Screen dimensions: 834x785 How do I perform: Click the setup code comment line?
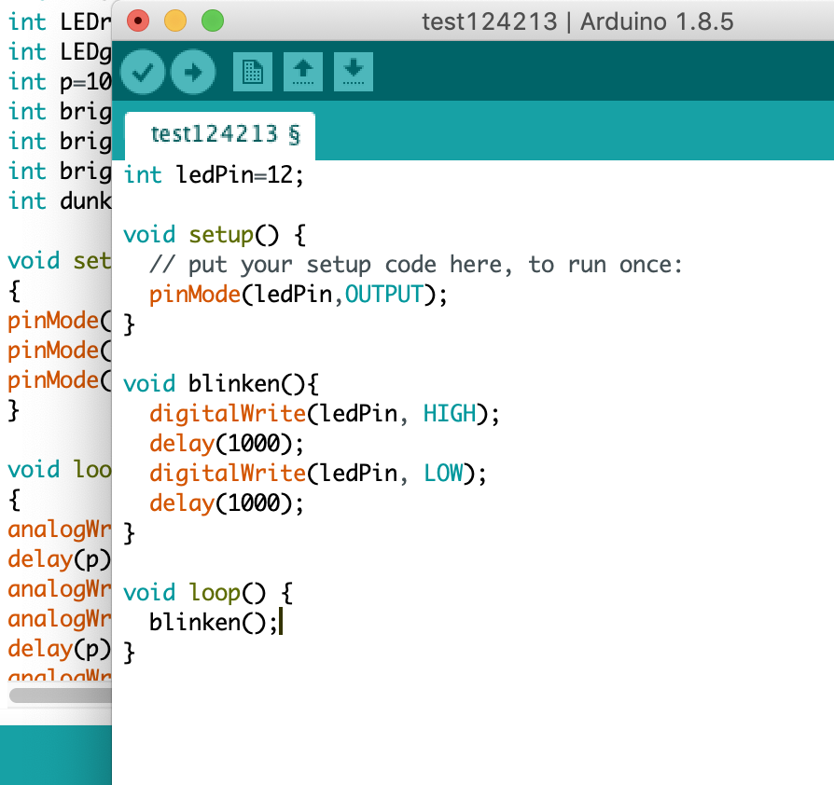pyautogui.click(x=415, y=265)
